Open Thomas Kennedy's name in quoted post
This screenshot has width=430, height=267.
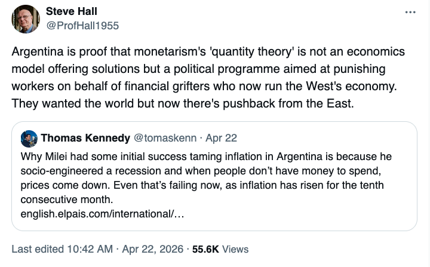point(85,138)
